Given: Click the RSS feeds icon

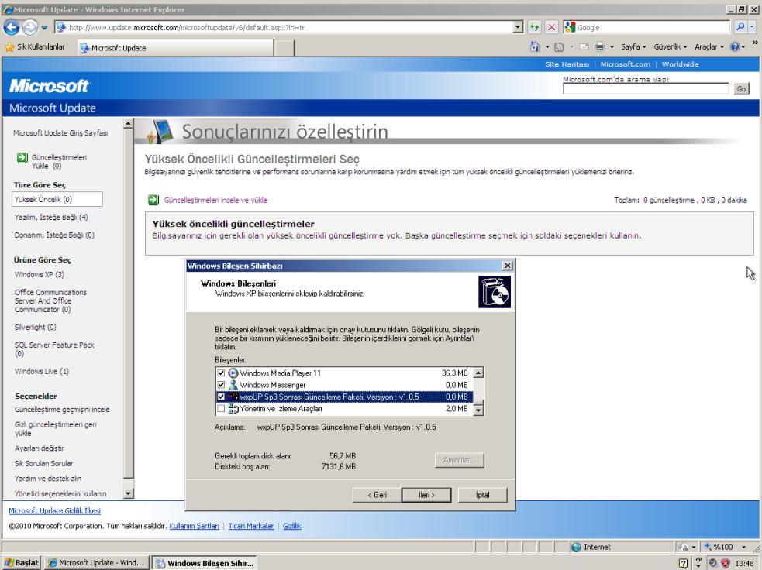Looking at the screenshot, I should pyautogui.click(x=559, y=47).
